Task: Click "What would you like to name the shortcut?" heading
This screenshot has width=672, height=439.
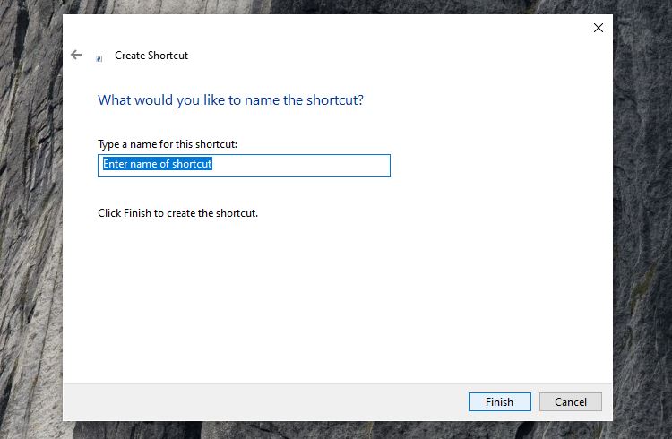Action: coord(230,99)
